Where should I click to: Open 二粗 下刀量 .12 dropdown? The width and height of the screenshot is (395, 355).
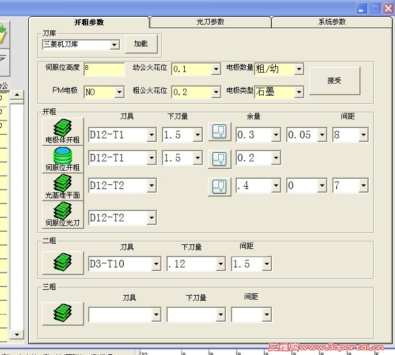tap(221, 264)
